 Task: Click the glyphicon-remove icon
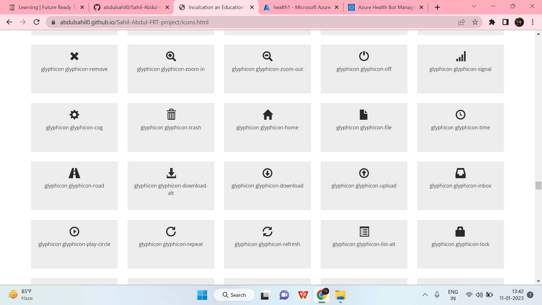(x=74, y=56)
